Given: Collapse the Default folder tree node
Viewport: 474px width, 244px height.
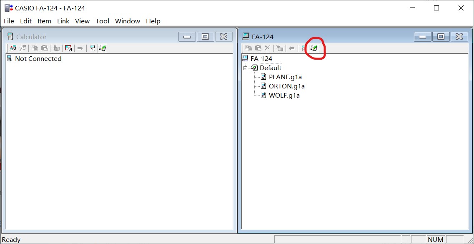Looking at the screenshot, I should [245, 68].
